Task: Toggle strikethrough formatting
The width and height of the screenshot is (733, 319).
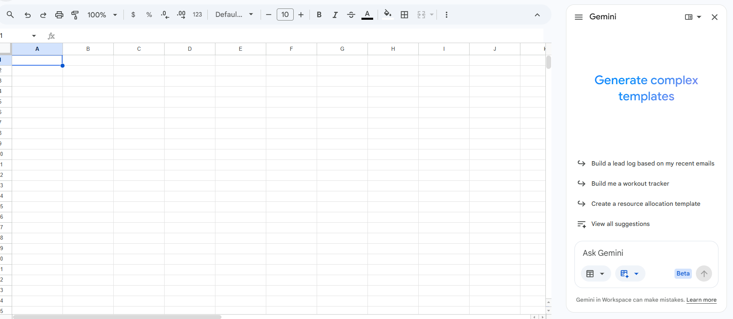Action: [351, 15]
